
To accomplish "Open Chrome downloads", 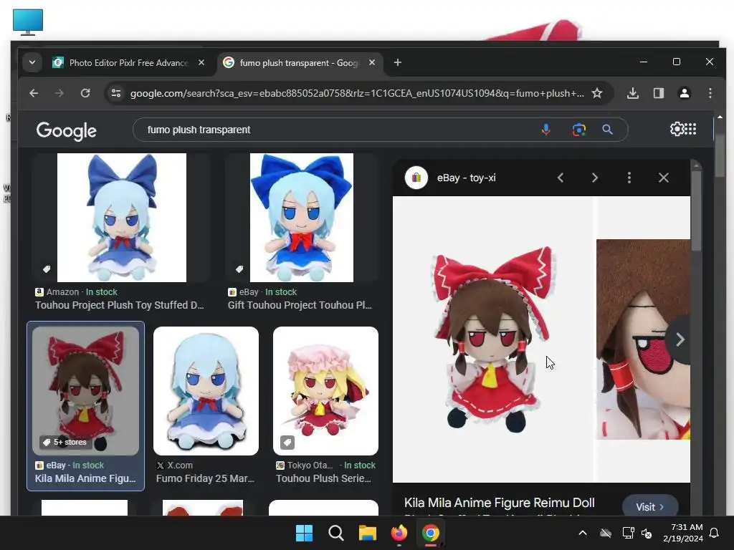I will pos(633,93).
